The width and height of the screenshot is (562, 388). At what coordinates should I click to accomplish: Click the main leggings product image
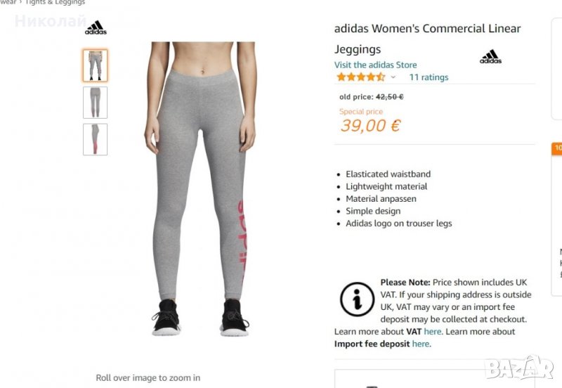(200, 189)
